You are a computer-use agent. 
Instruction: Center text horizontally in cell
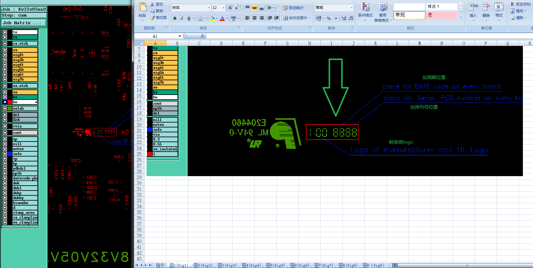tap(255, 18)
